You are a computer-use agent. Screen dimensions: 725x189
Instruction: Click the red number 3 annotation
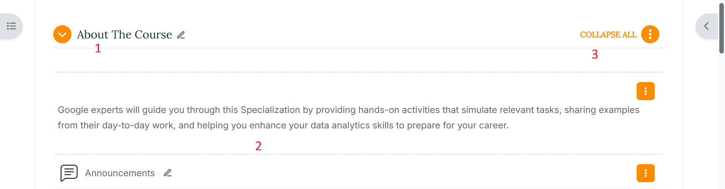coord(595,55)
